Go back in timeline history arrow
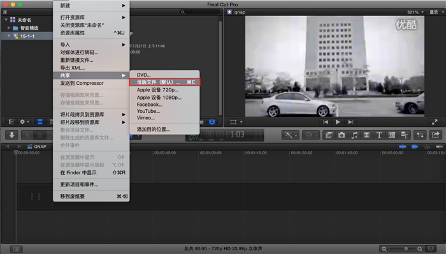 pyautogui.click(x=8, y=146)
